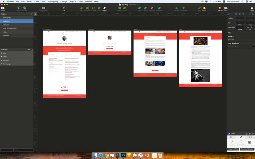The height and width of the screenshot is (159, 255).
Task: Click the Photoshop icon in the Dock
Action: point(123,155)
